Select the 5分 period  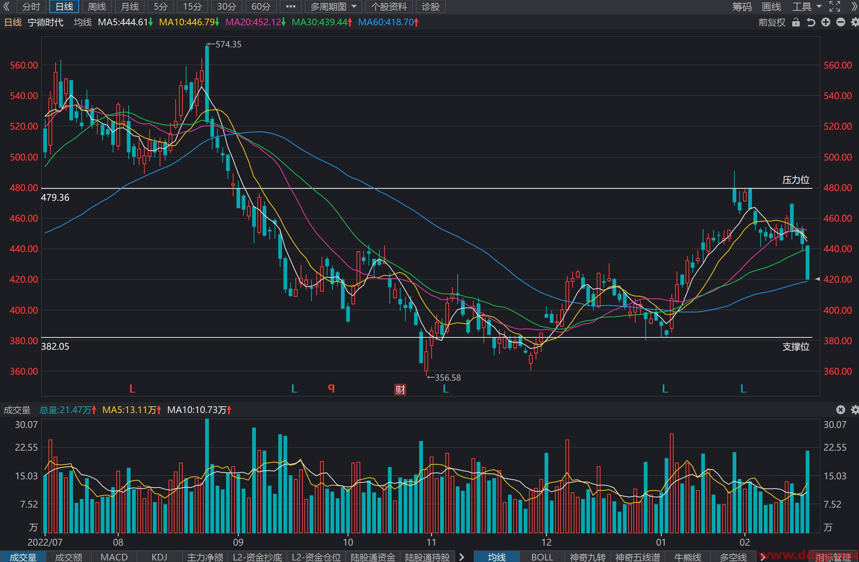pos(161,7)
